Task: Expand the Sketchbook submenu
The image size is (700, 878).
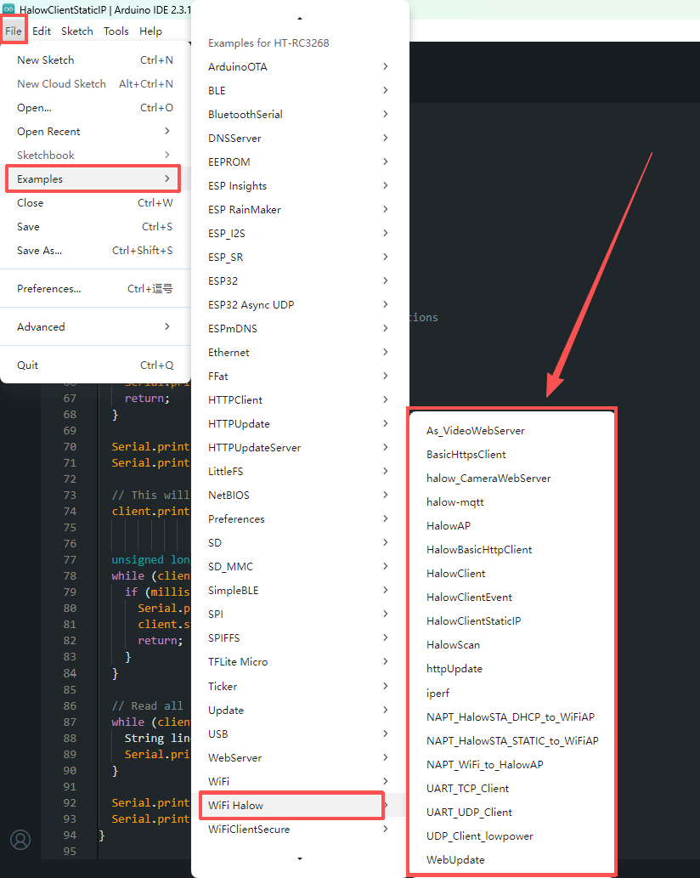Action: click(x=95, y=155)
